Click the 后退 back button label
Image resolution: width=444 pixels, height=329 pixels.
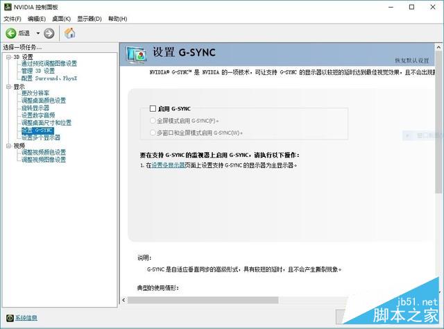pyautogui.click(x=24, y=33)
